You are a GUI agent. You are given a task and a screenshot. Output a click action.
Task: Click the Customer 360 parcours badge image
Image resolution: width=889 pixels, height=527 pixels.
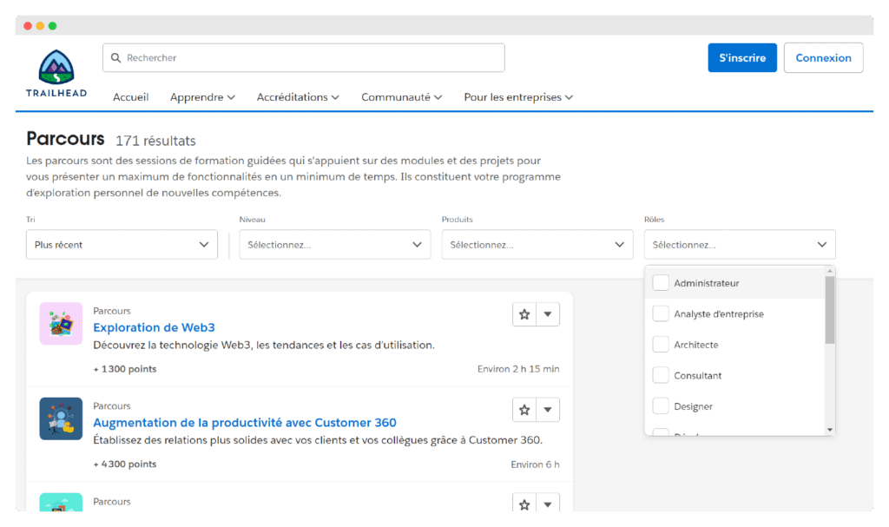[x=61, y=418]
